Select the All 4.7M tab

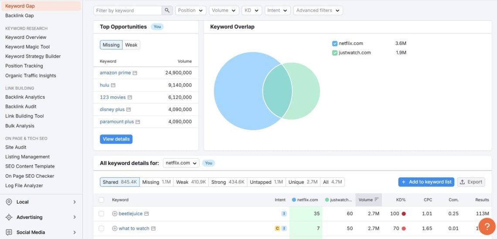click(x=333, y=182)
